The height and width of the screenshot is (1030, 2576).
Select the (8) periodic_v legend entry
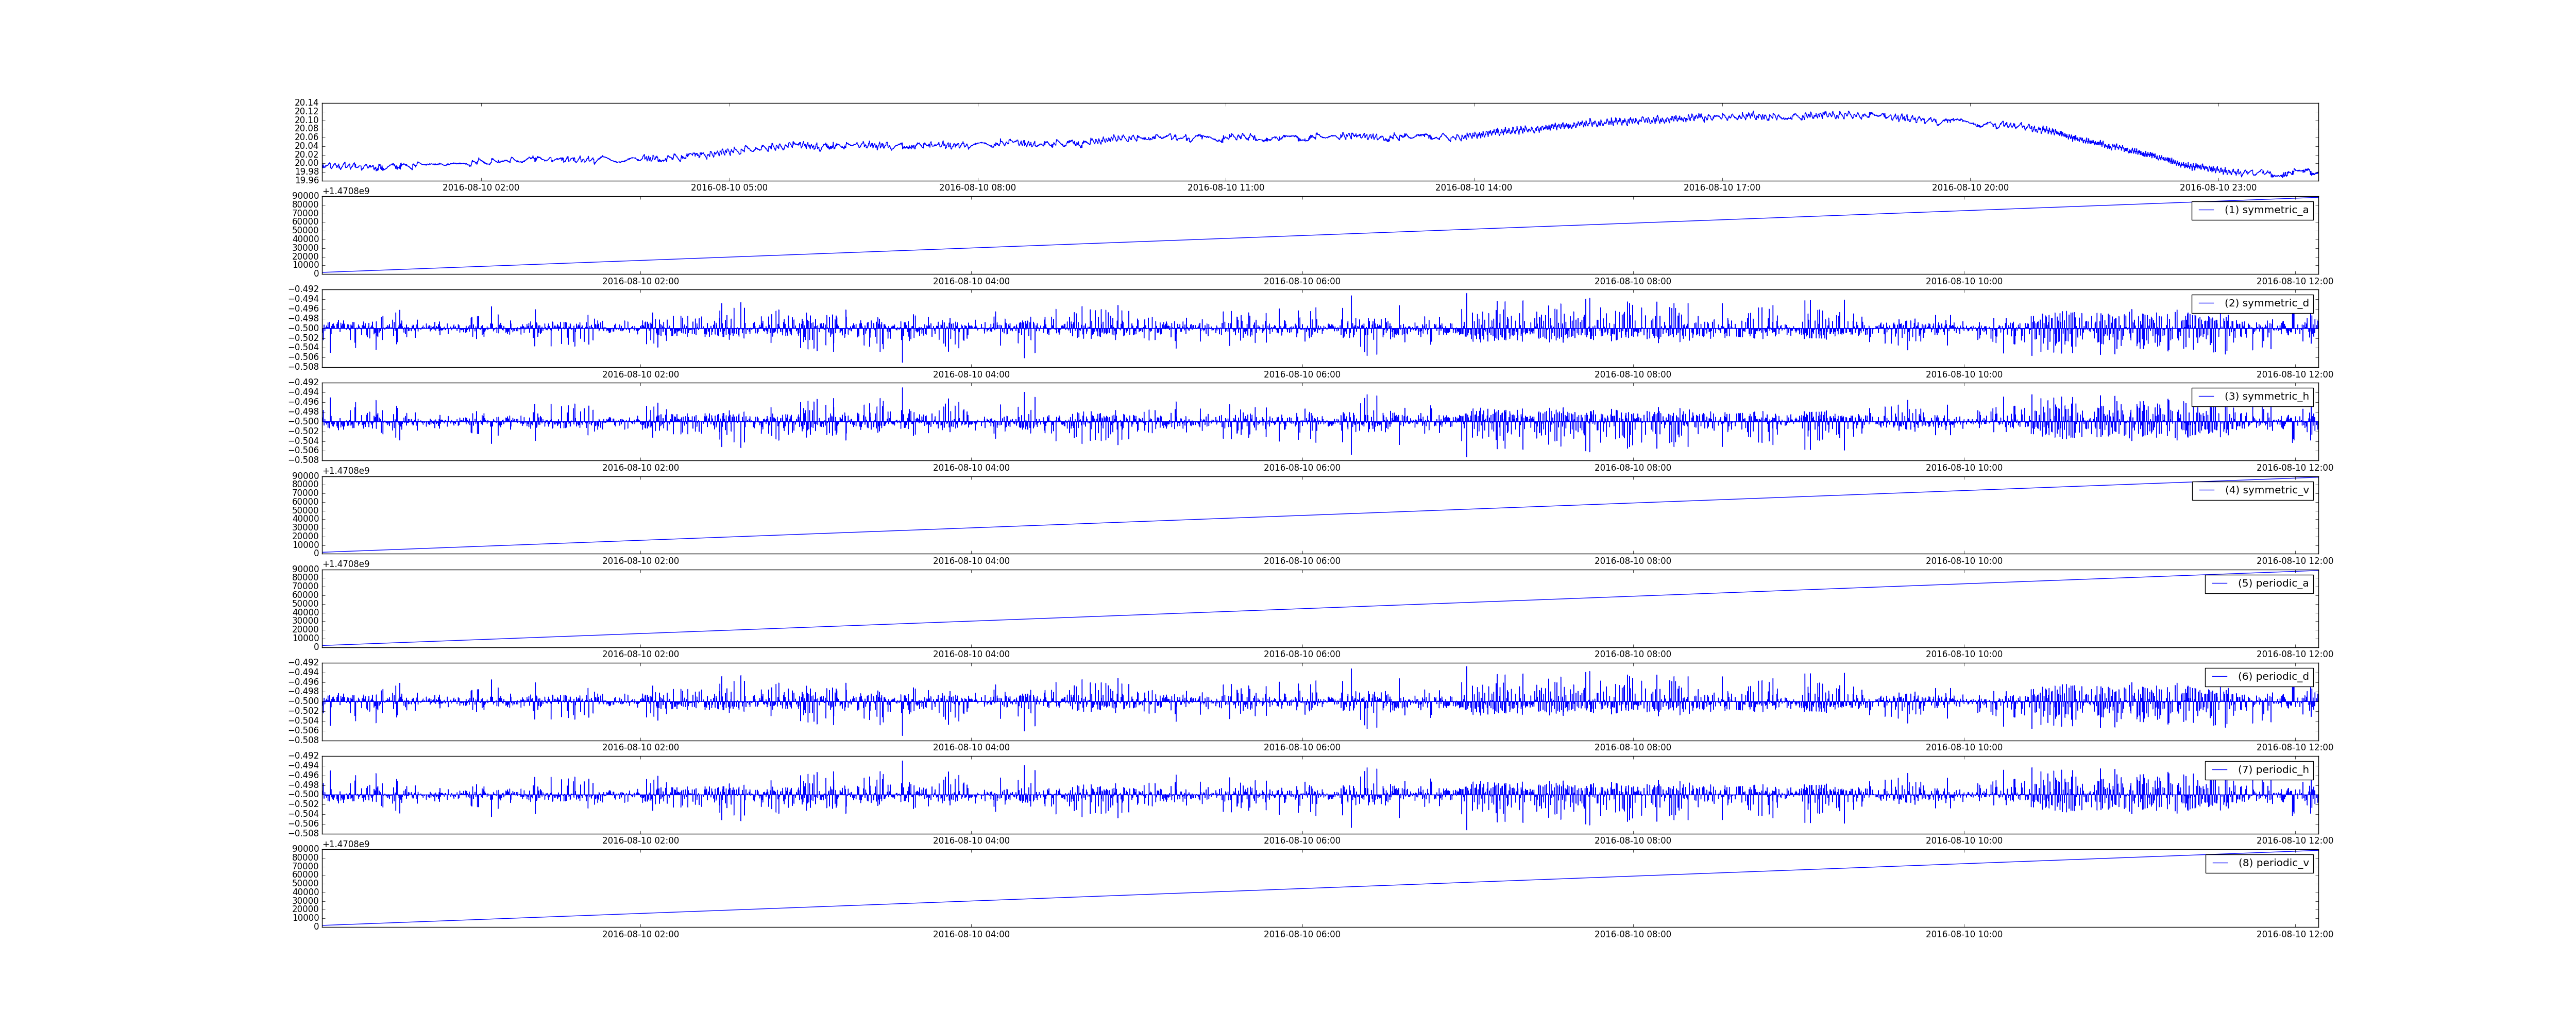point(2273,863)
